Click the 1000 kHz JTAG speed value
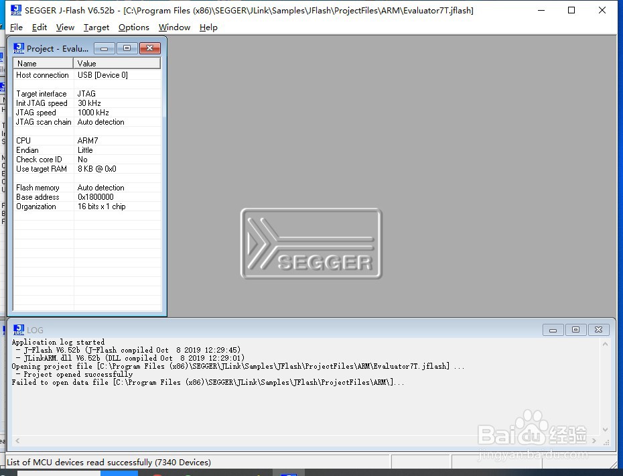Image resolution: width=623 pixels, height=476 pixels. [93, 113]
